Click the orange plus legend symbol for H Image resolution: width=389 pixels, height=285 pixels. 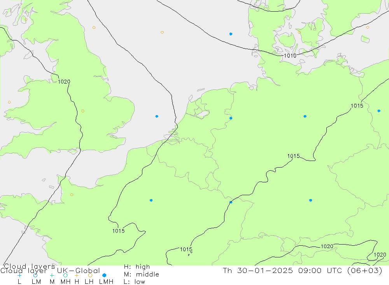(77, 275)
